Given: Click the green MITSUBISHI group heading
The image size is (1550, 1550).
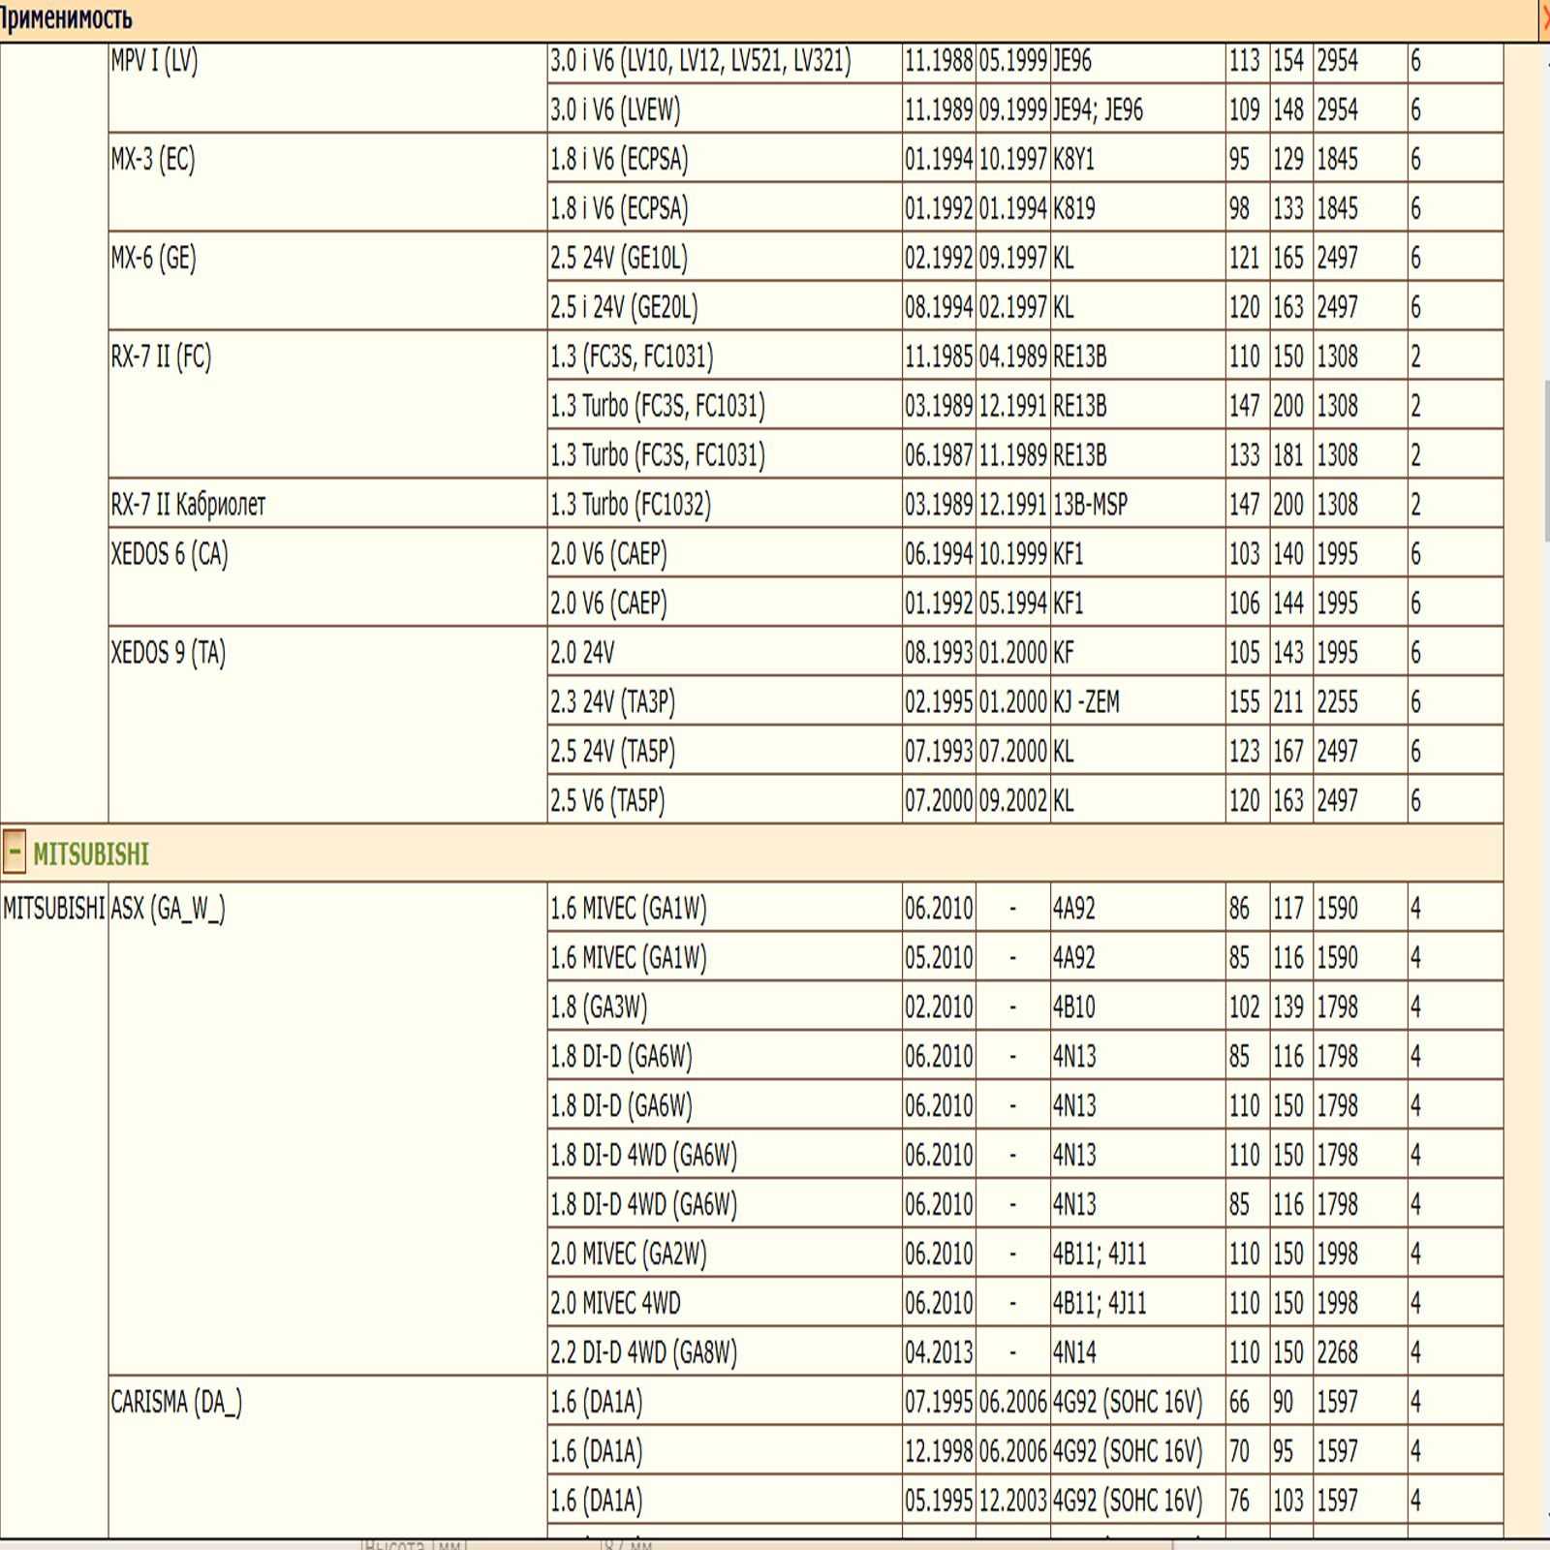Looking at the screenshot, I should pyautogui.click(x=91, y=854).
